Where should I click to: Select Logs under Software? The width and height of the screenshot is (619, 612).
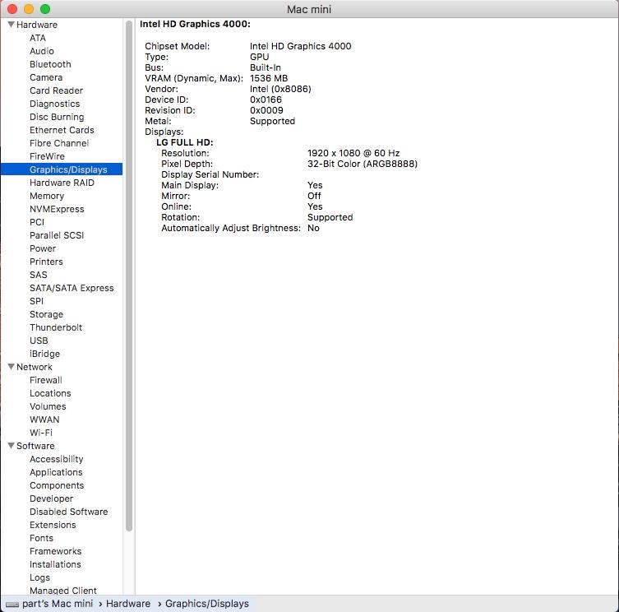coord(40,577)
